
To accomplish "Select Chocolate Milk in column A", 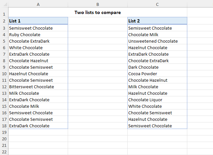I will click(38, 106).
